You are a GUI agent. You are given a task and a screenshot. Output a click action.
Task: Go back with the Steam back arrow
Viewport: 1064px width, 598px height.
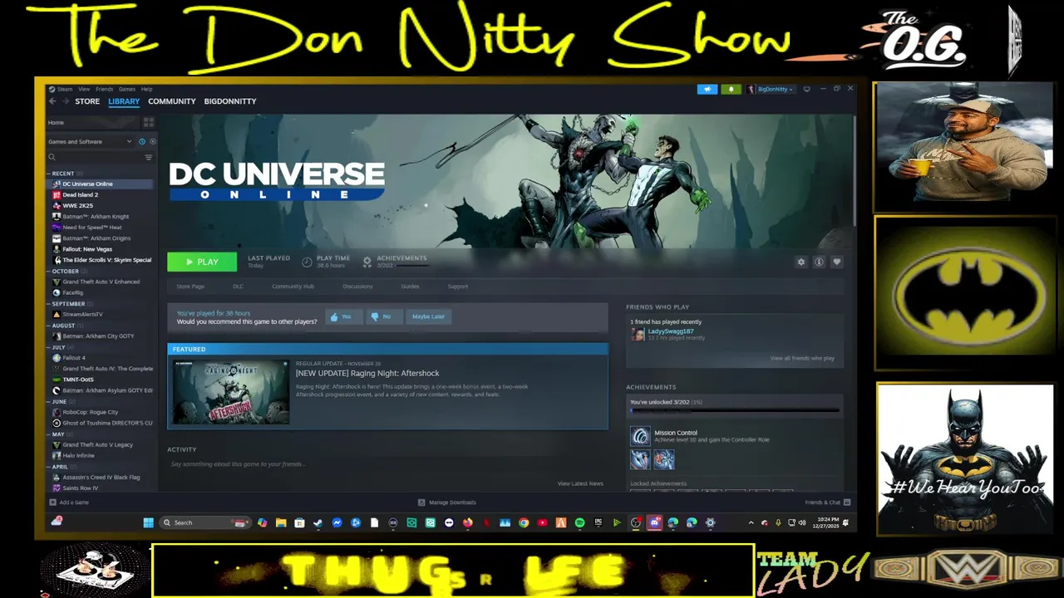point(52,101)
